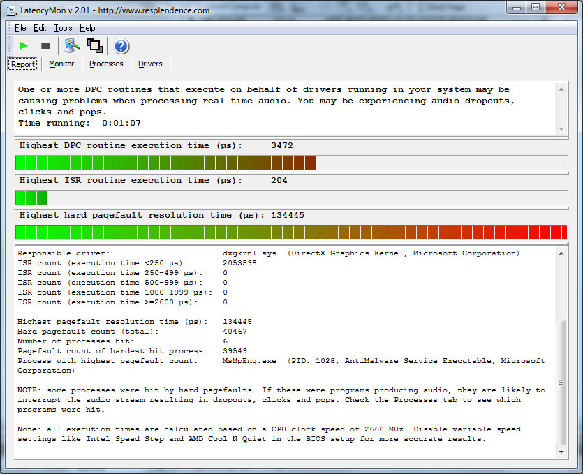This screenshot has height=474, width=583.
Task: Switch to the Monitor tab
Action: pos(61,64)
